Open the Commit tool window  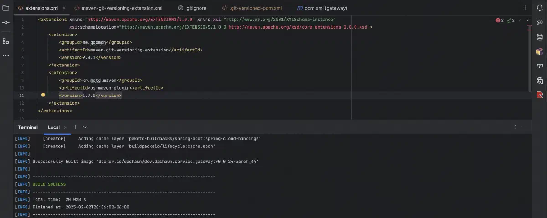(5, 22)
